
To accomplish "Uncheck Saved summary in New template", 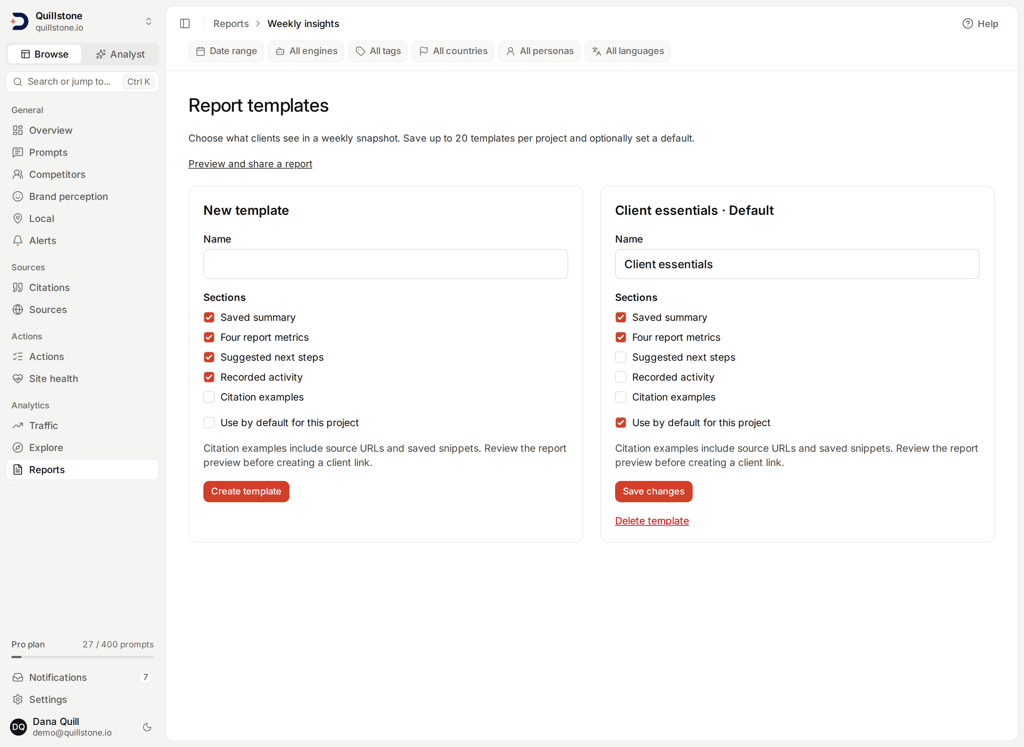I will (x=209, y=317).
